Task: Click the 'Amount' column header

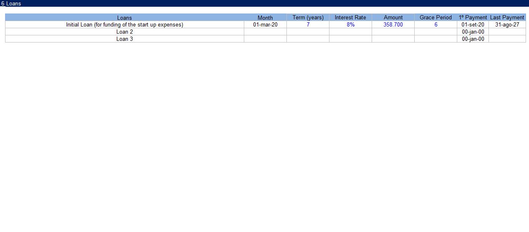Action: (x=393, y=18)
